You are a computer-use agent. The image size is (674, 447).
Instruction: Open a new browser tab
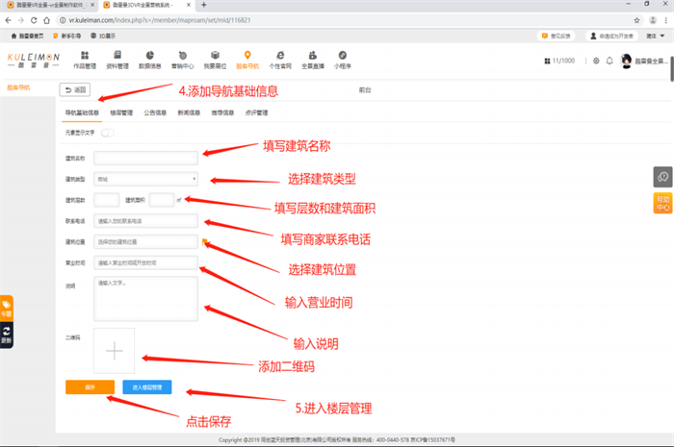pyautogui.click(x=204, y=5)
